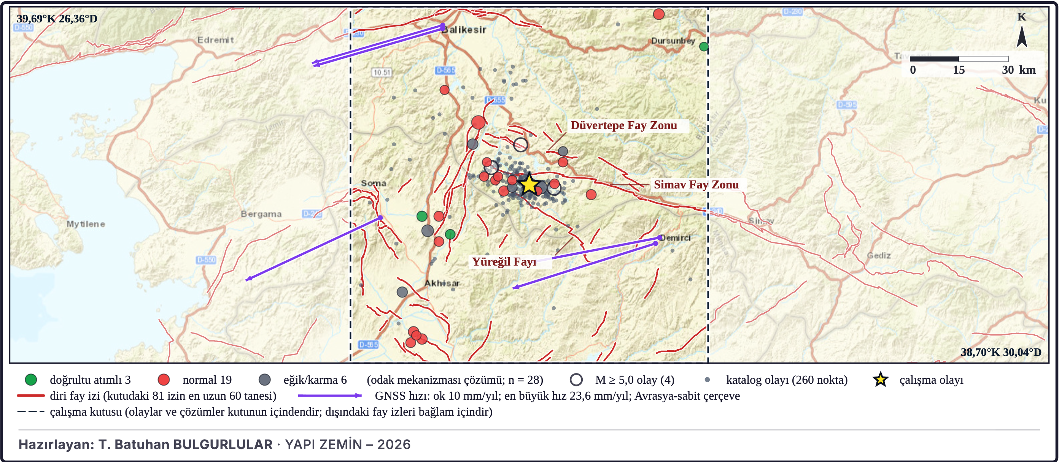Screen dimensions: 1059x462
Task: Click the Gediz town label
Action: 879,255
